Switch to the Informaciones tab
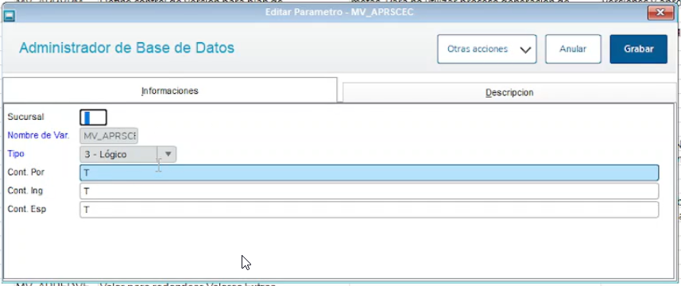The width and height of the screenshot is (681, 286). coord(170,91)
